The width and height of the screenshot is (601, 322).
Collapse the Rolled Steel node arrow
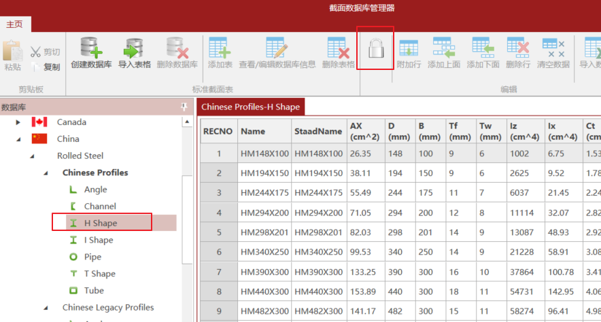pos(32,156)
